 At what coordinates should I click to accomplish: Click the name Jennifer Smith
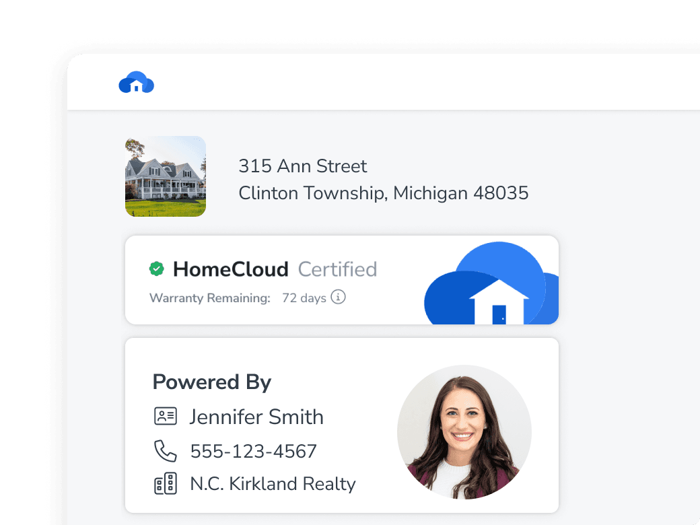click(256, 417)
